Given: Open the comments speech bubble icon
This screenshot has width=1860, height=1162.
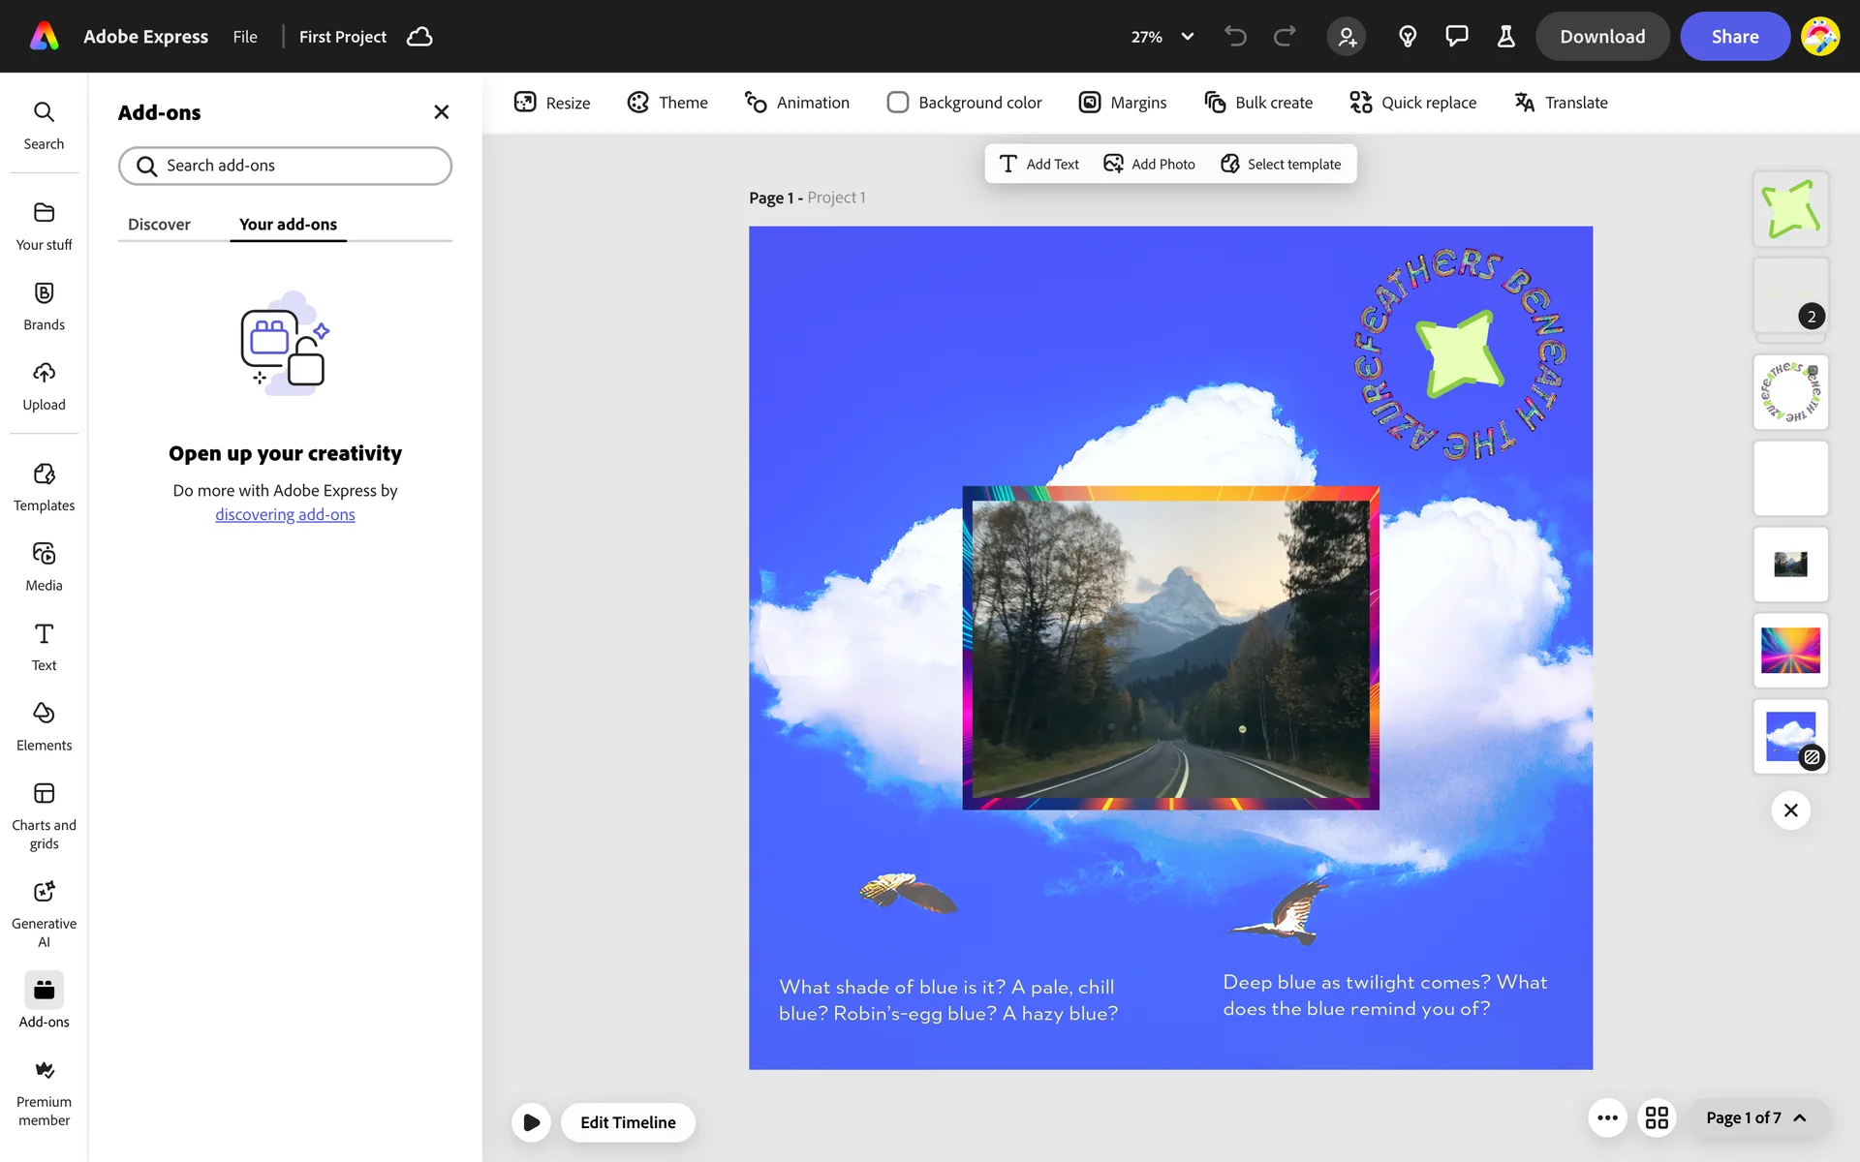Looking at the screenshot, I should coord(1456,37).
